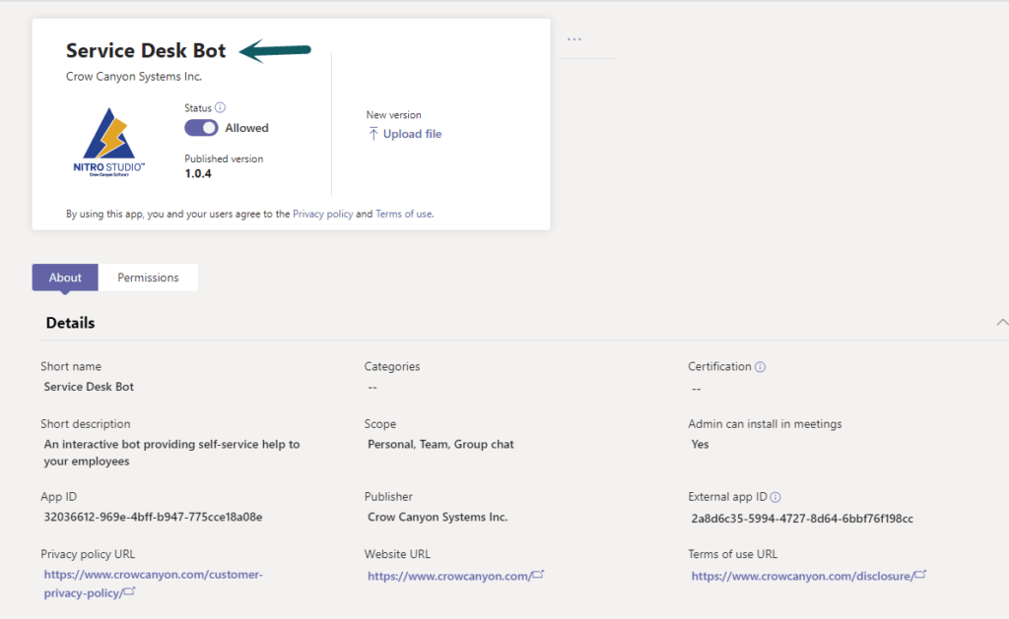Viewport: 1009px width, 619px height.
Task: Open the three-dot more options menu
Action: [x=574, y=39]
